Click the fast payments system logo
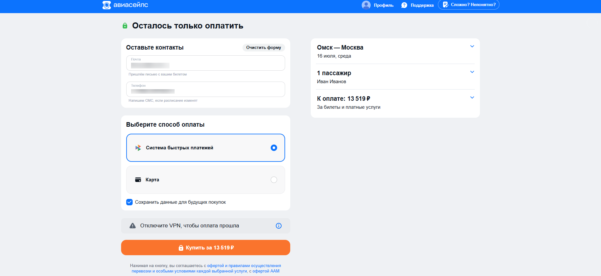This screenshot has height=276, width=601. click(x=138, y=148)
